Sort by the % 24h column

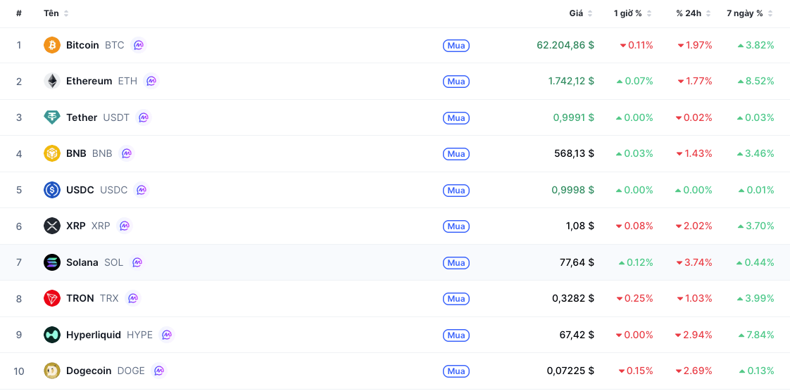coord(694,13)
